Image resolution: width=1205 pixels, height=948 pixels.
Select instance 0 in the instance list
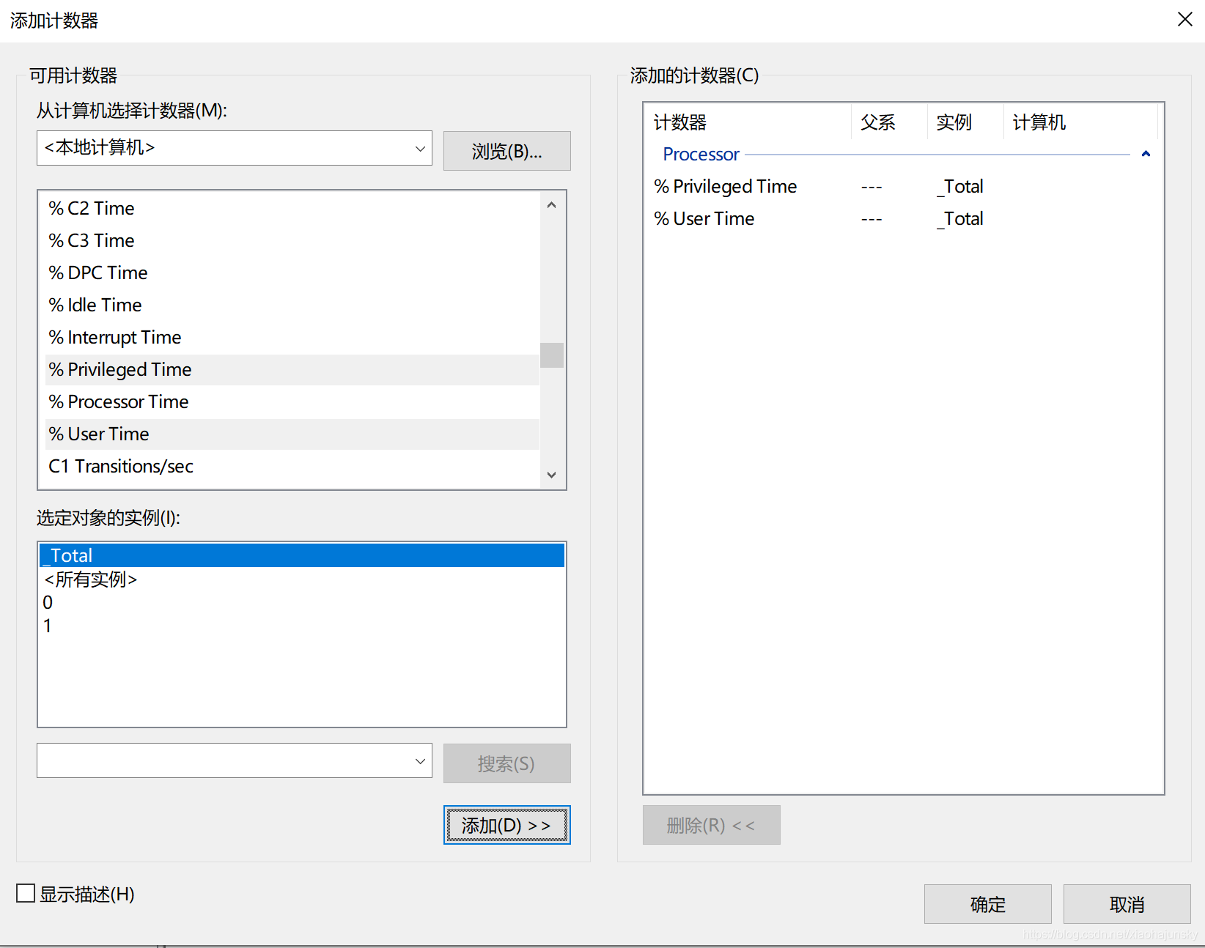[x=48, y=602]
